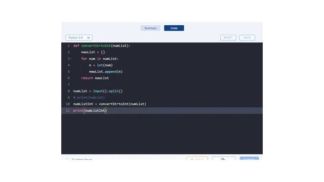Viewport: 324px width, 182px height.
Task: Click the 'n = int(num)' line
Action: click(101, 65)
